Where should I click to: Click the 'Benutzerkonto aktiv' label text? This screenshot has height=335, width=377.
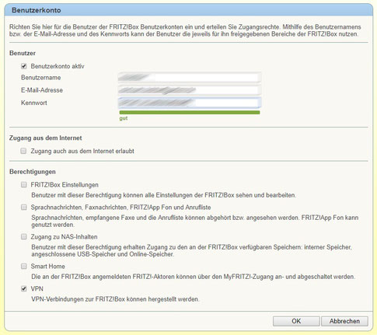[x=58, y=66]
